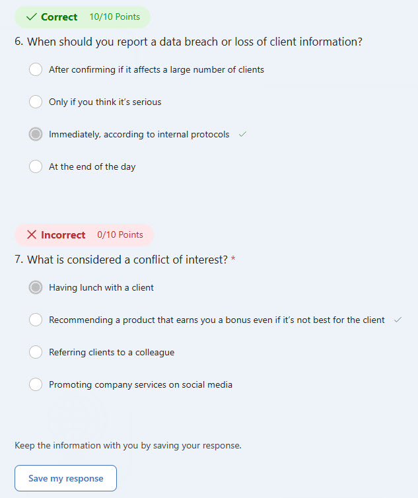Image resolution: width=418 pixels, height=498 pixels.
Task: Click the question 7 conflict of interest heading
Action: pos(120,260)
